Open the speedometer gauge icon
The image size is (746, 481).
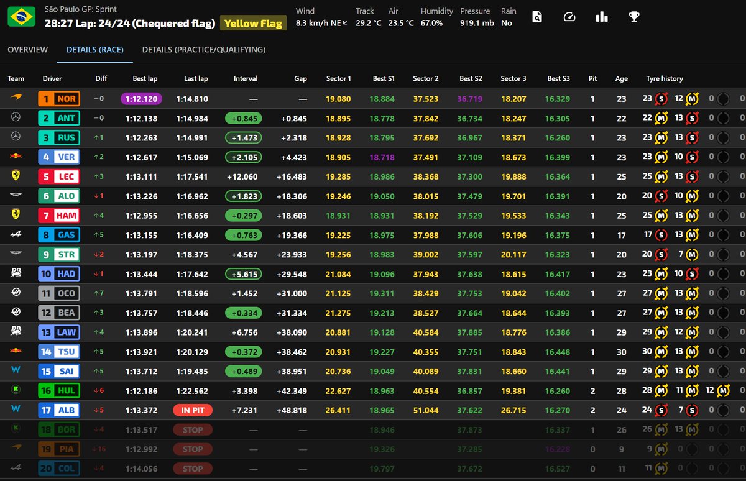(569, 17)
